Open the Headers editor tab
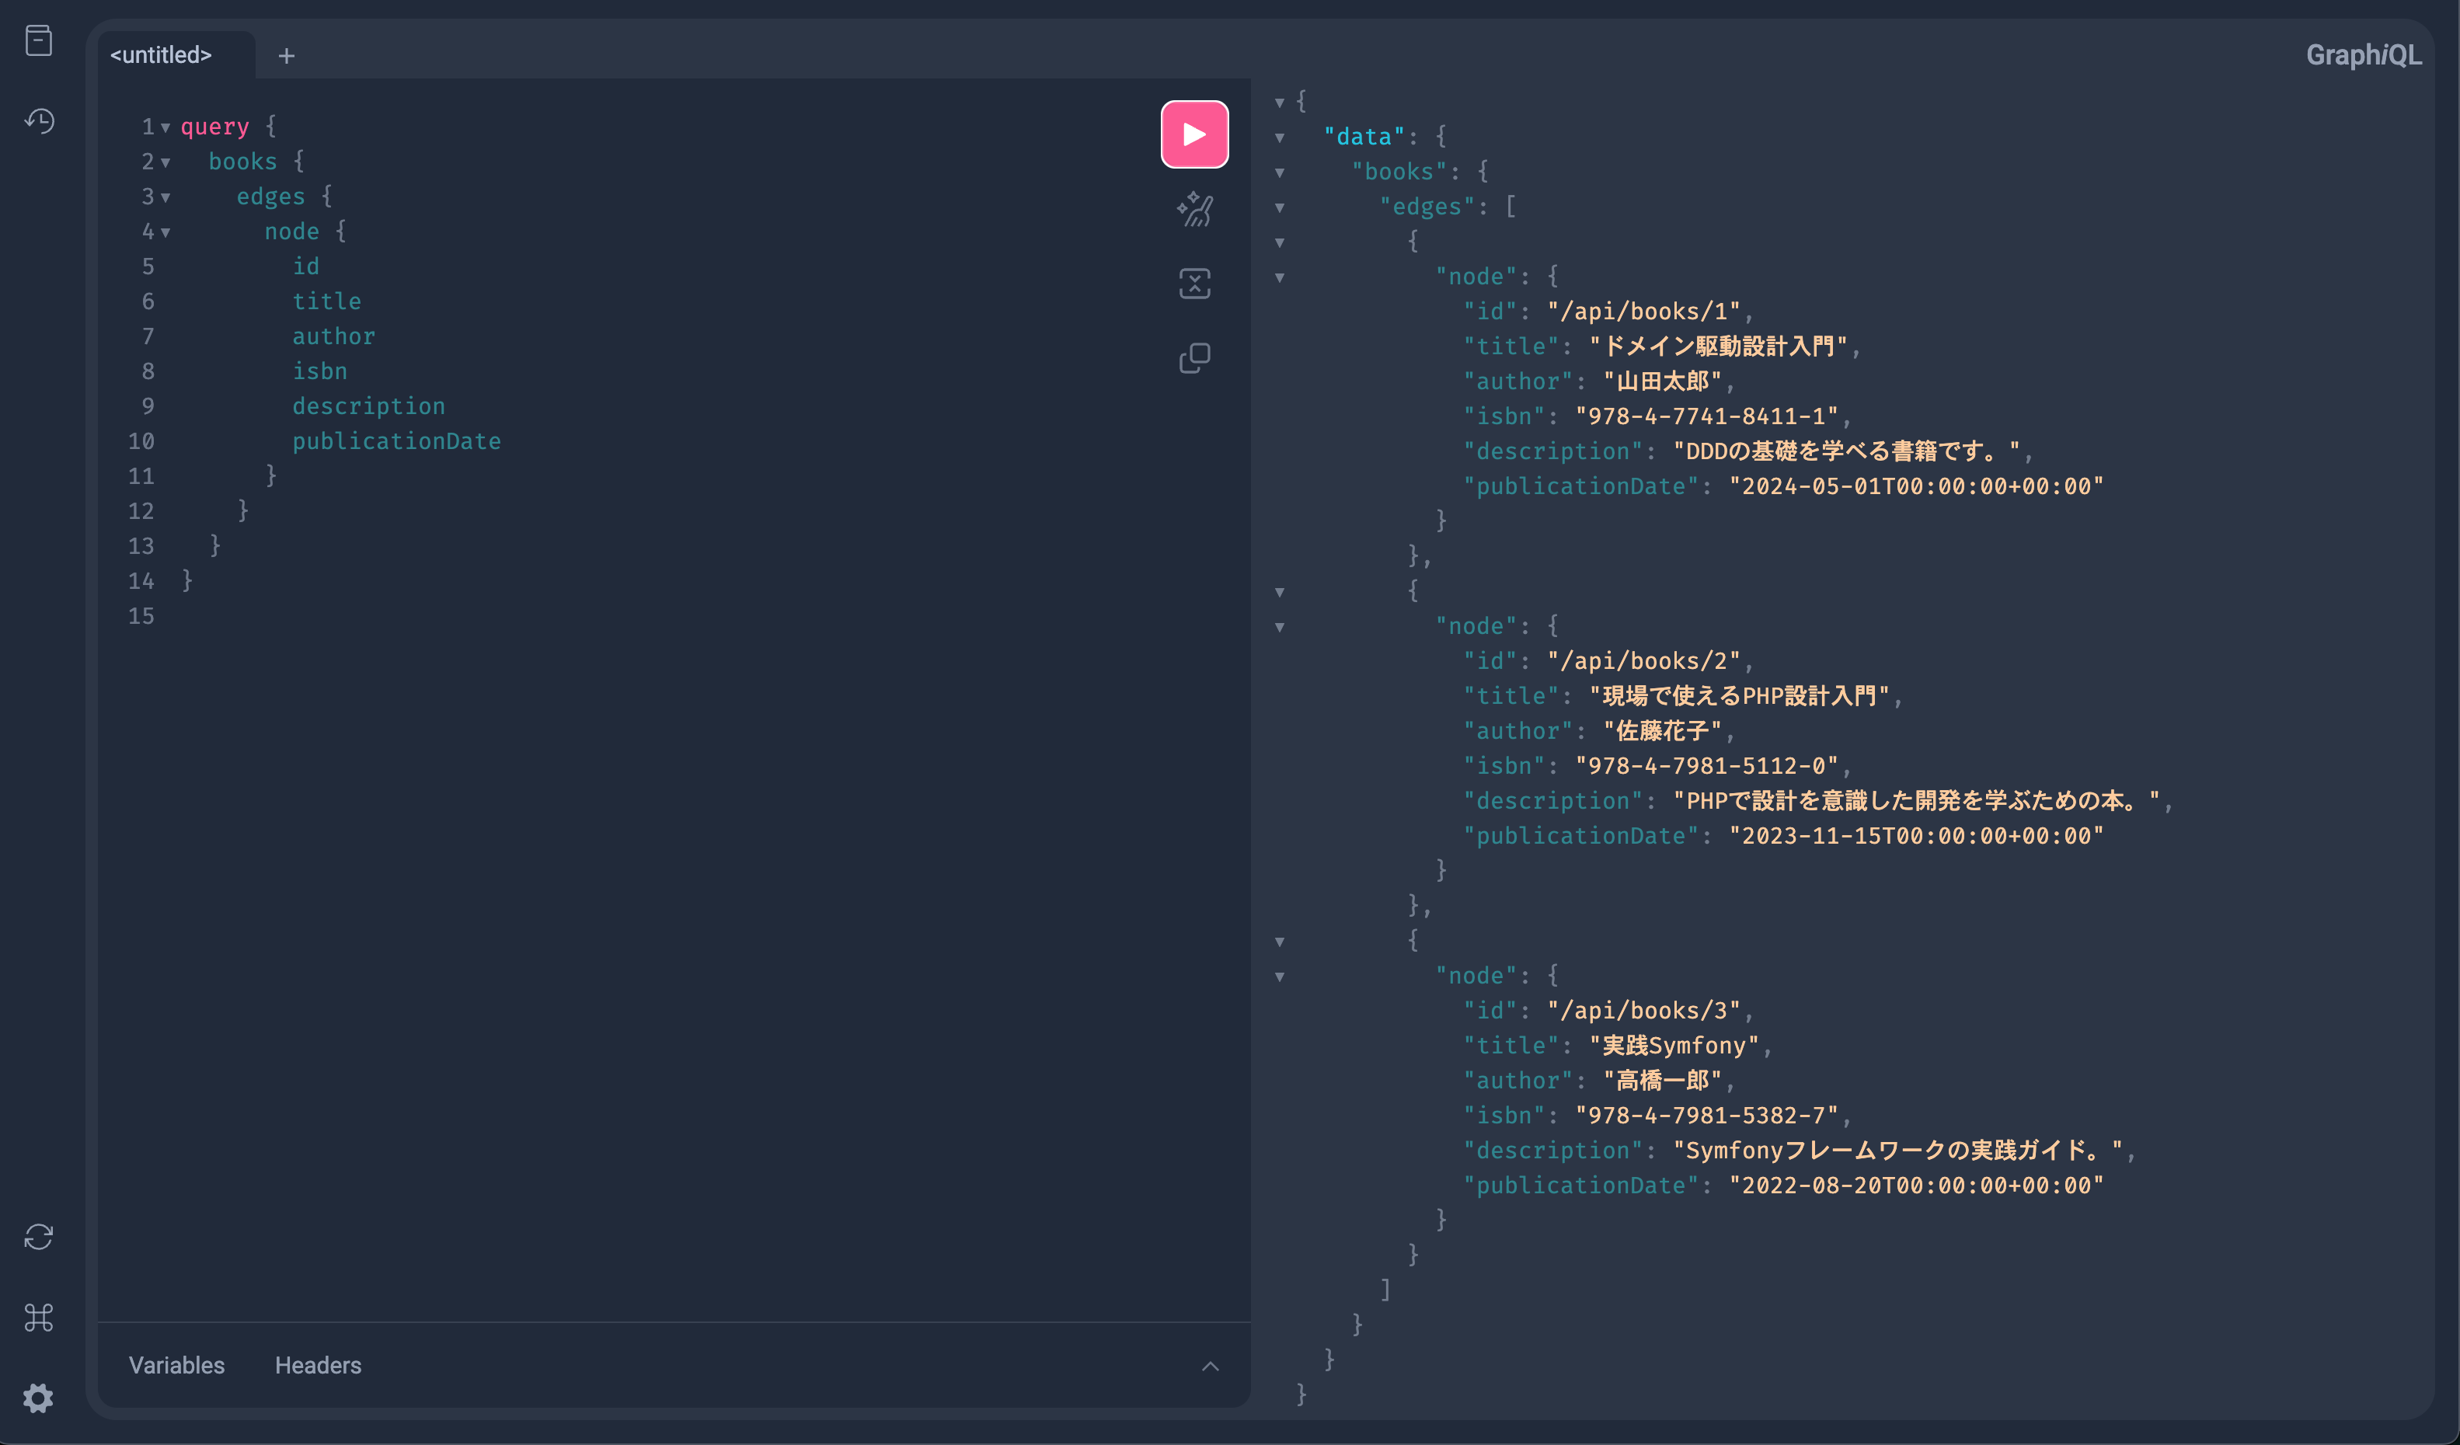 (319, 1365)
